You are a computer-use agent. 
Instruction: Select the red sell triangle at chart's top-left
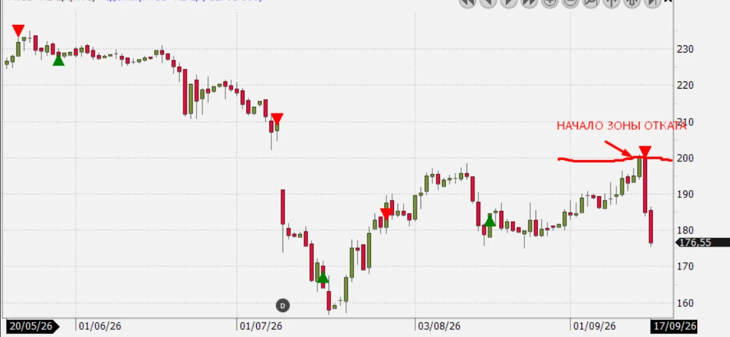(18, 31)
